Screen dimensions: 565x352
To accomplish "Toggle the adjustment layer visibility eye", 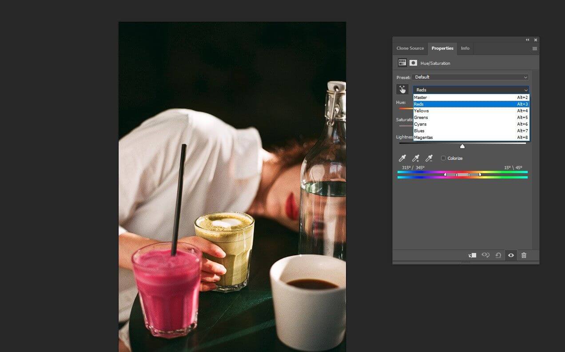I will pos(511,255).
